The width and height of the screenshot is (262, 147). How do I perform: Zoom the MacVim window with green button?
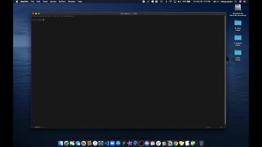[x=39, y=13]
